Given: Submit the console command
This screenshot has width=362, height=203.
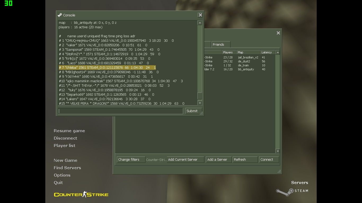Looking at the screenshot, I should pos(193,111).
